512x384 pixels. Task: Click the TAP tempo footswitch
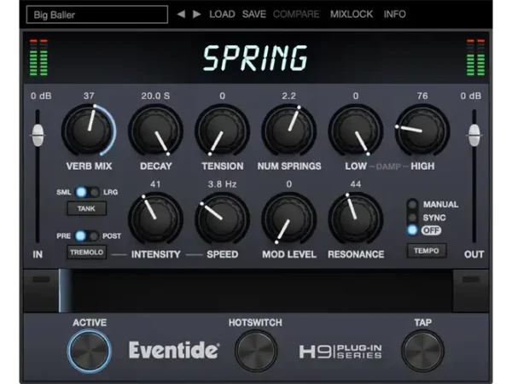(422, 351)
